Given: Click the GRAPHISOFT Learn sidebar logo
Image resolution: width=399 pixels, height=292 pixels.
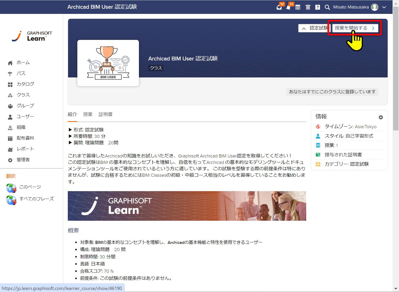Looking at the screenshot, I should [x=32, y=36].
